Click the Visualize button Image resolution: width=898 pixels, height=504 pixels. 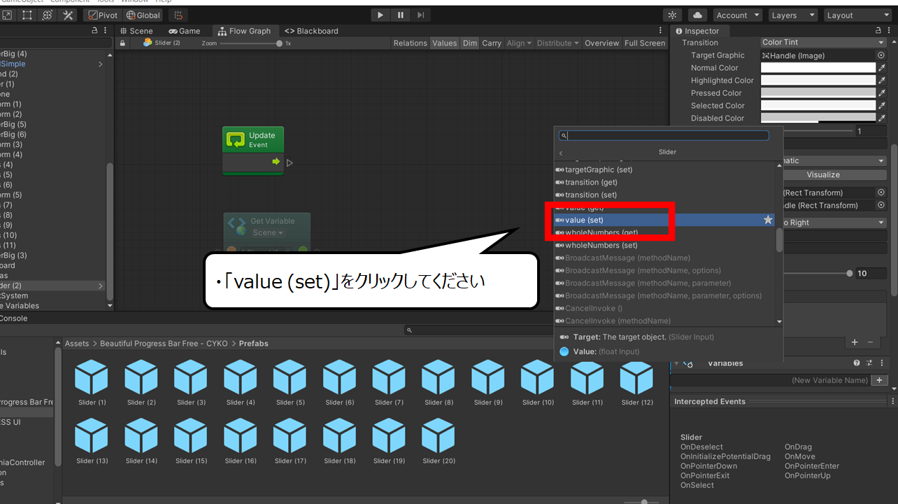pos(823,174)
